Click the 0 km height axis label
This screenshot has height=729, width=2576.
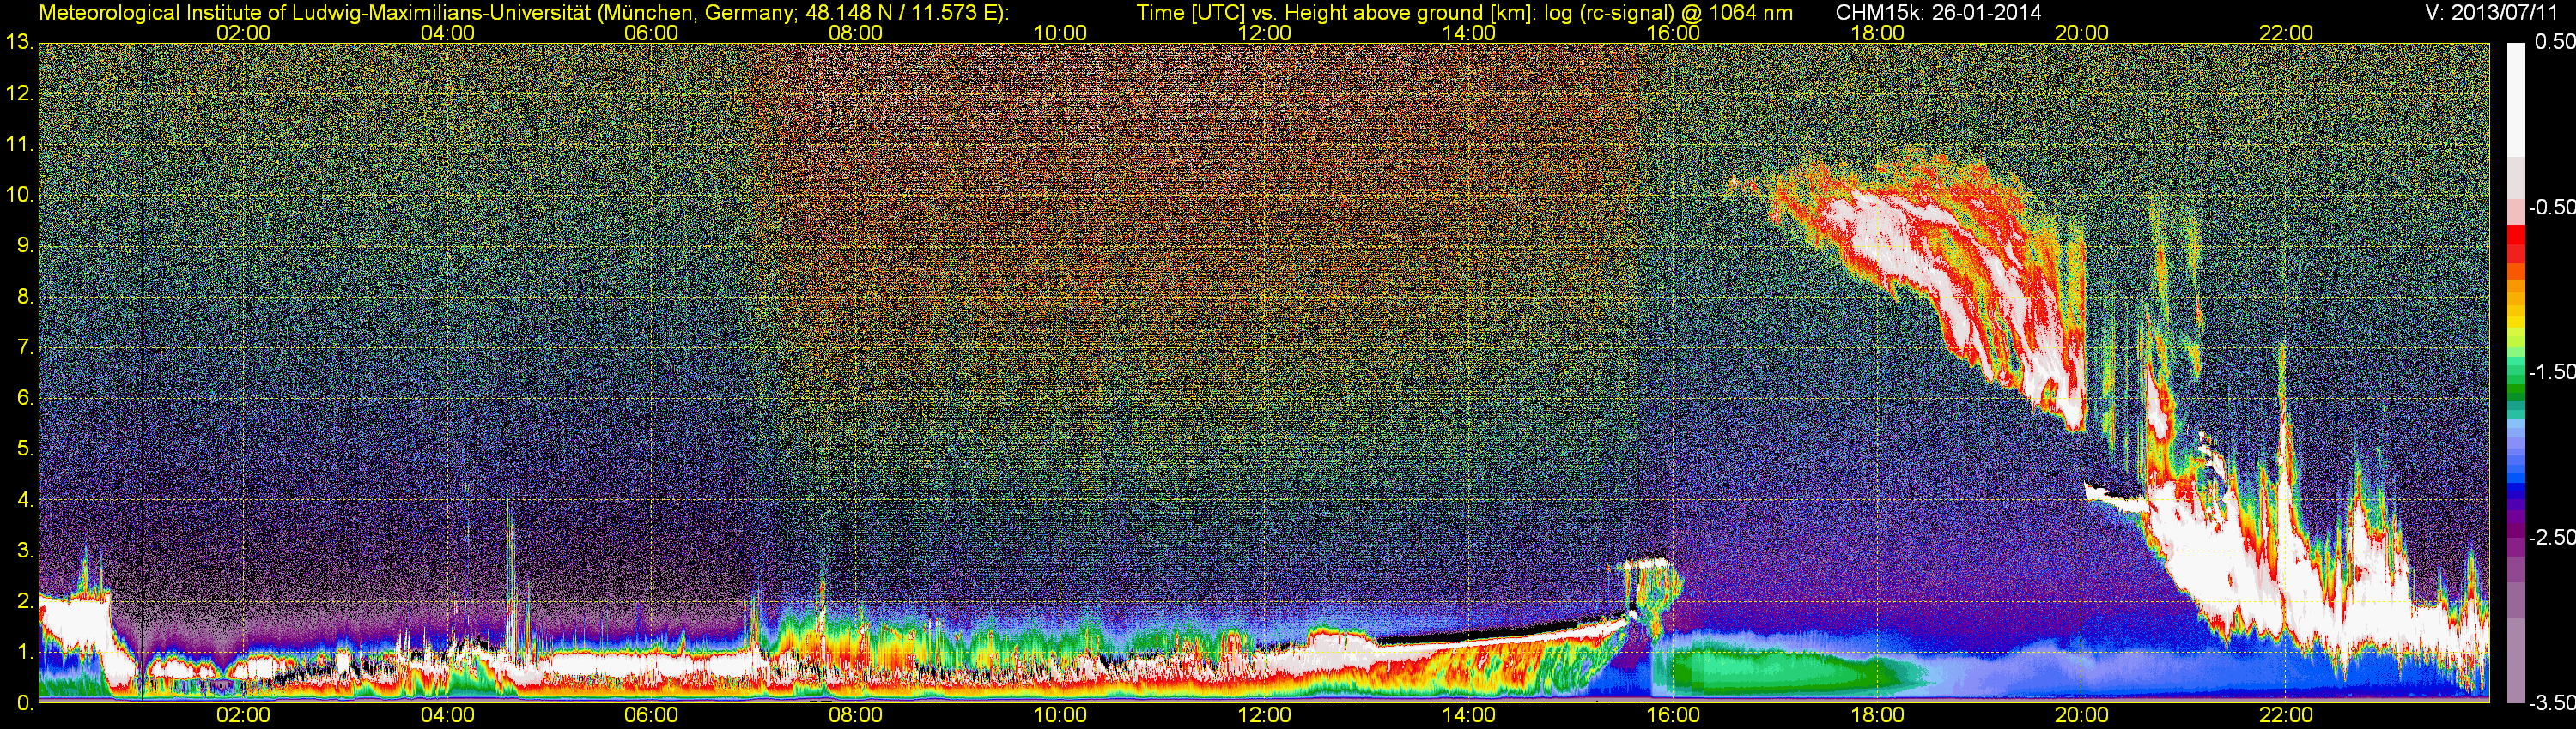tap(24, 703)
